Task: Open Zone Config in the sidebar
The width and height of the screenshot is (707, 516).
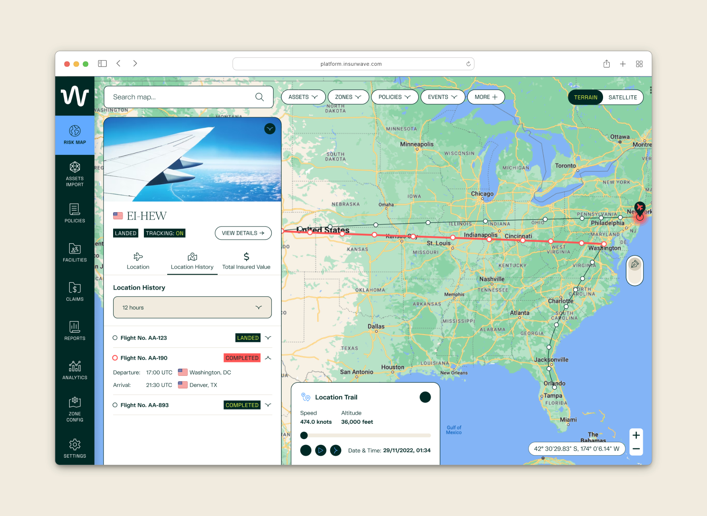Action: click(75, 409)
